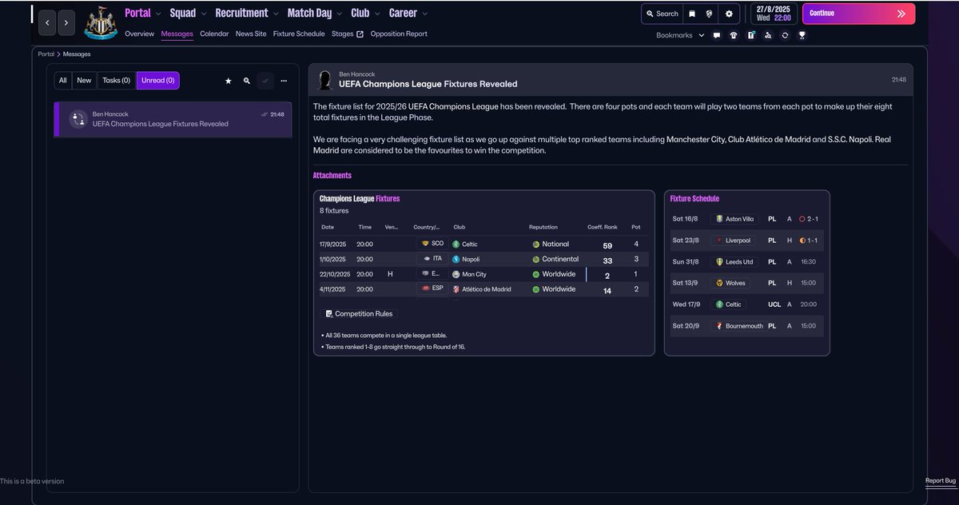959x505 pixels.
Task: Select the Unread (0) filter
Action: 158,81
